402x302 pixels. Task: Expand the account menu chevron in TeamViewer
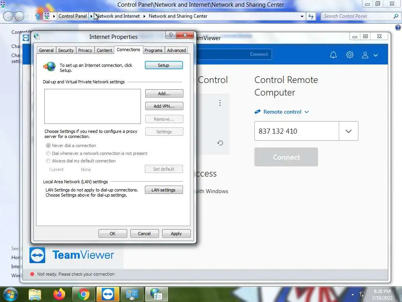[x=376, y=55]
